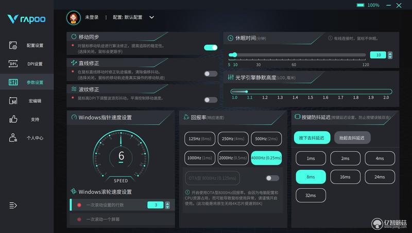This screenshot has width=412, height=233.
Task: Click the 支持 thumbs-up icon
Action: pos(13,119)
